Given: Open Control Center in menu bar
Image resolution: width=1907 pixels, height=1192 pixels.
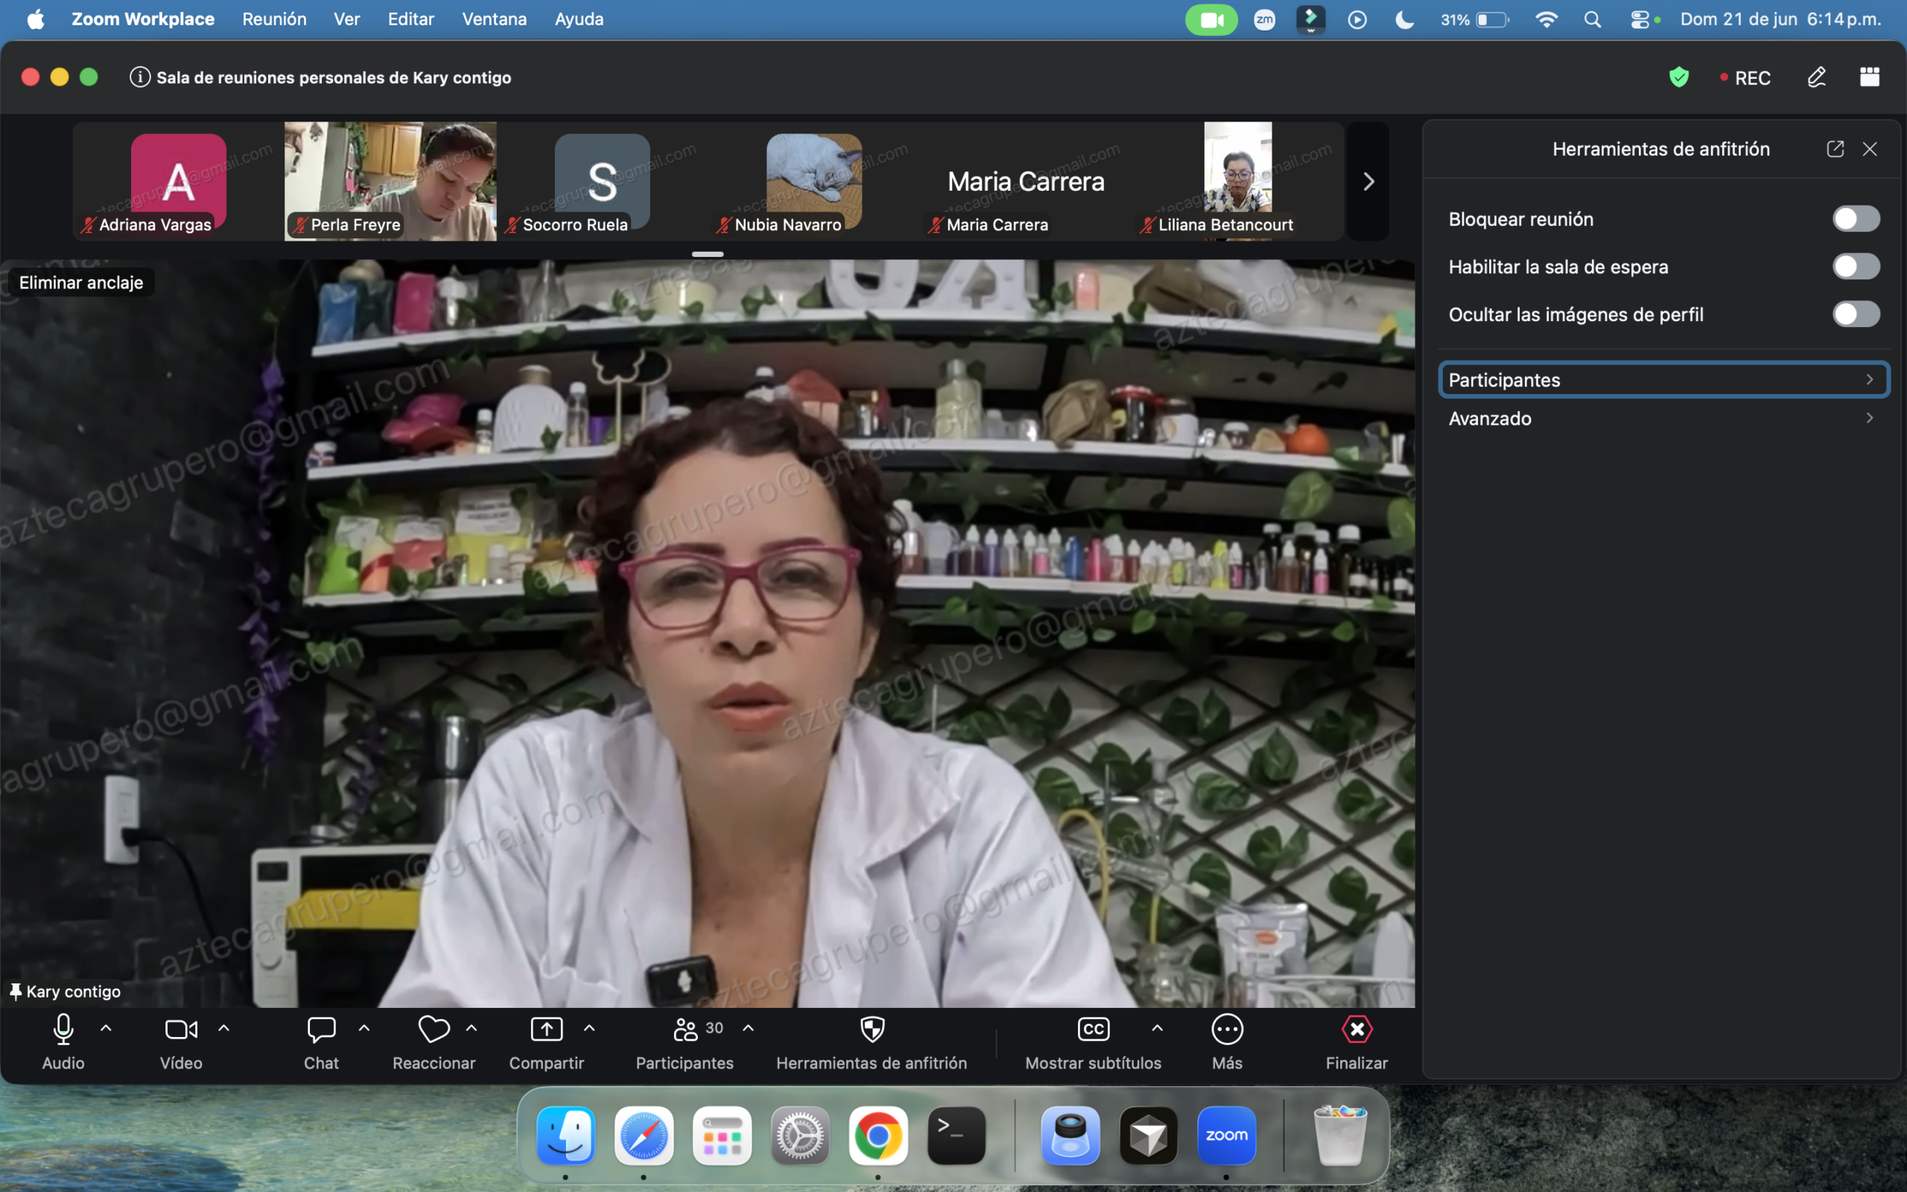Looking at the screenshot, I should point(1640,19).
